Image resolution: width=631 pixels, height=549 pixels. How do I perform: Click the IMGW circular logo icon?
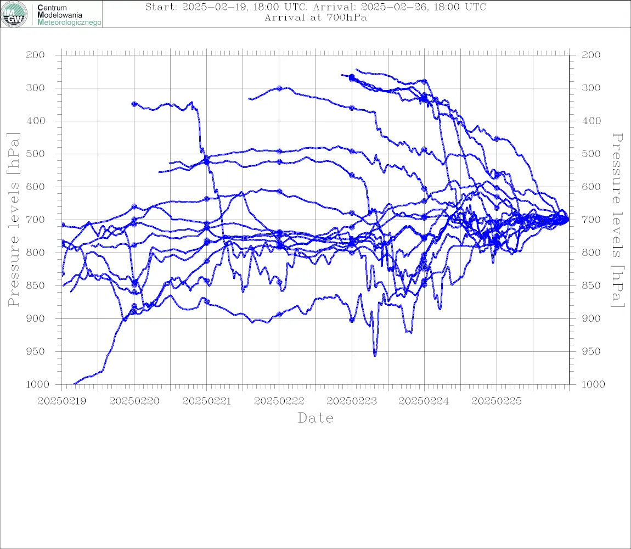coord(14,14)
